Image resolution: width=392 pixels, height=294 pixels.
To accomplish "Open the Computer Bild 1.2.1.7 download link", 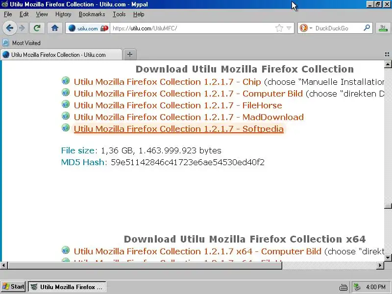I will tap(188, 94).
